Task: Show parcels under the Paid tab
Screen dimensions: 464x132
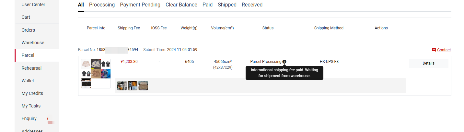Action: (207, 5)
